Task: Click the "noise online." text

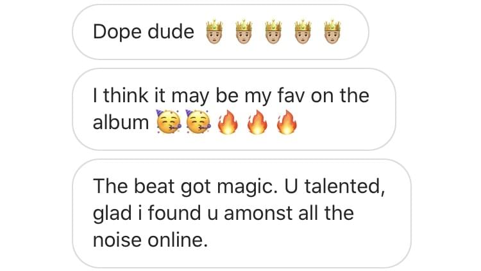Action: [x=150, y=240]
